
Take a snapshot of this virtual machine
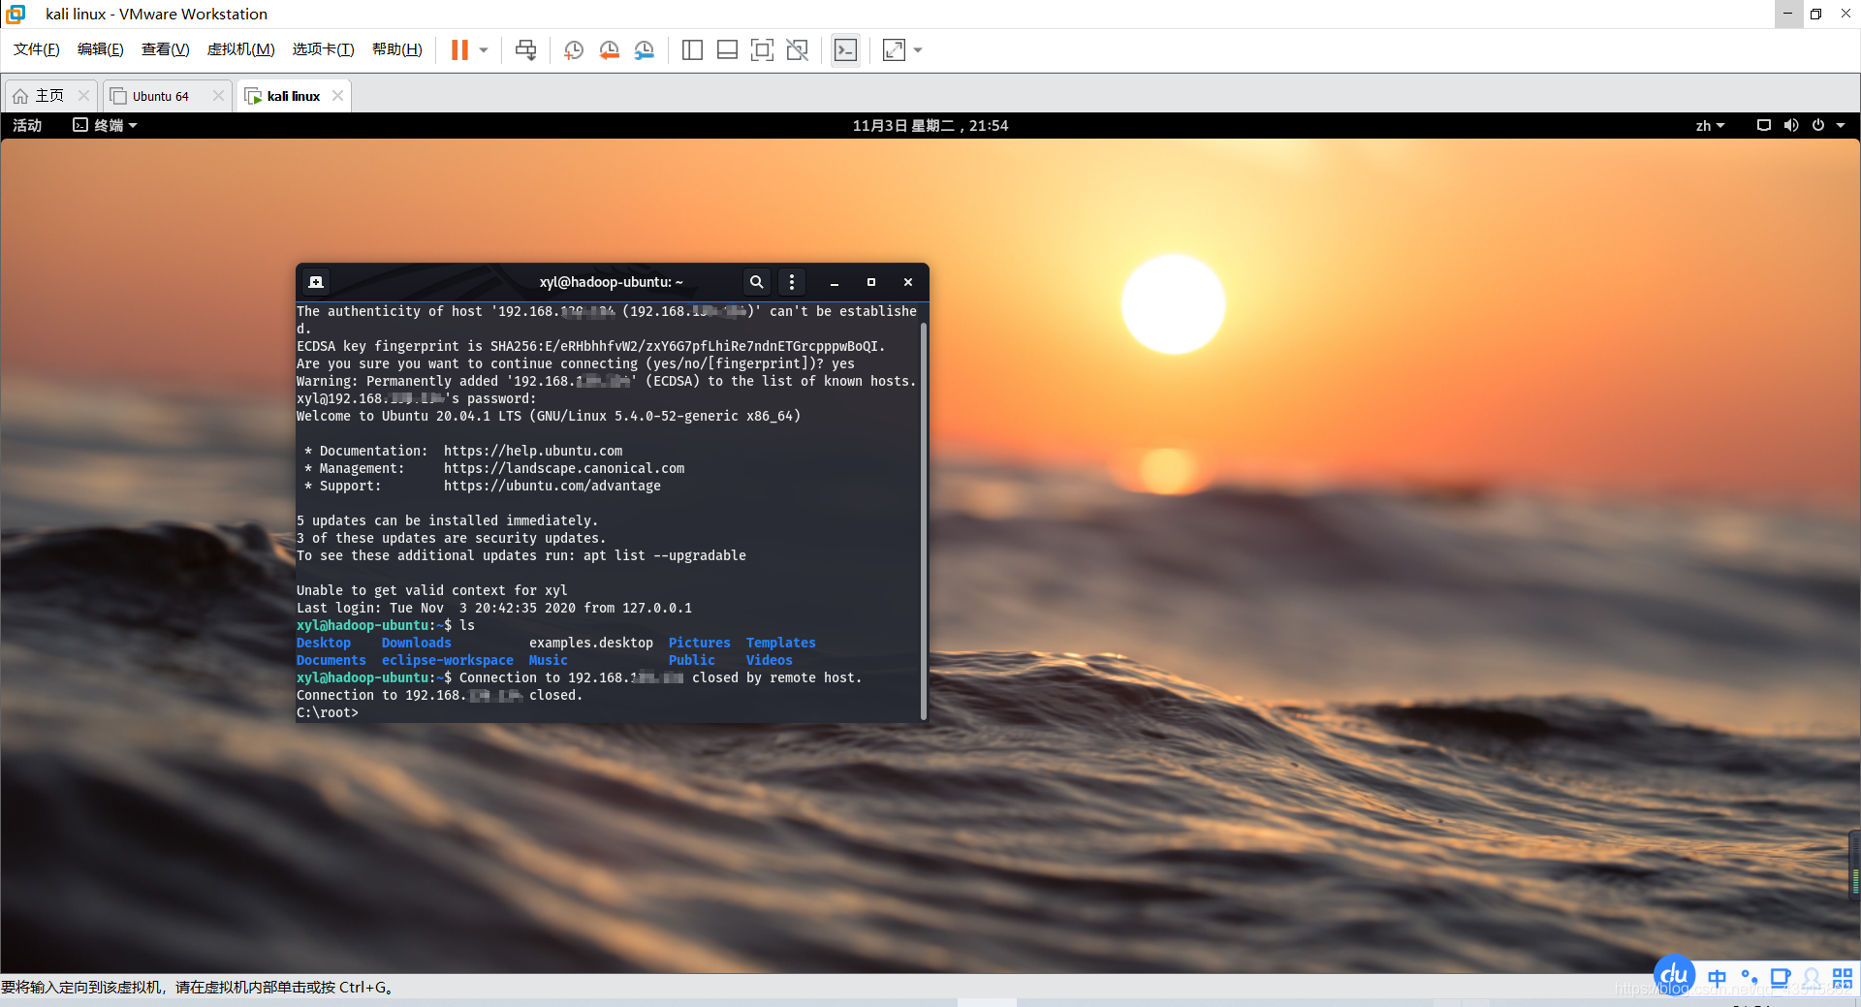(574, 50)
